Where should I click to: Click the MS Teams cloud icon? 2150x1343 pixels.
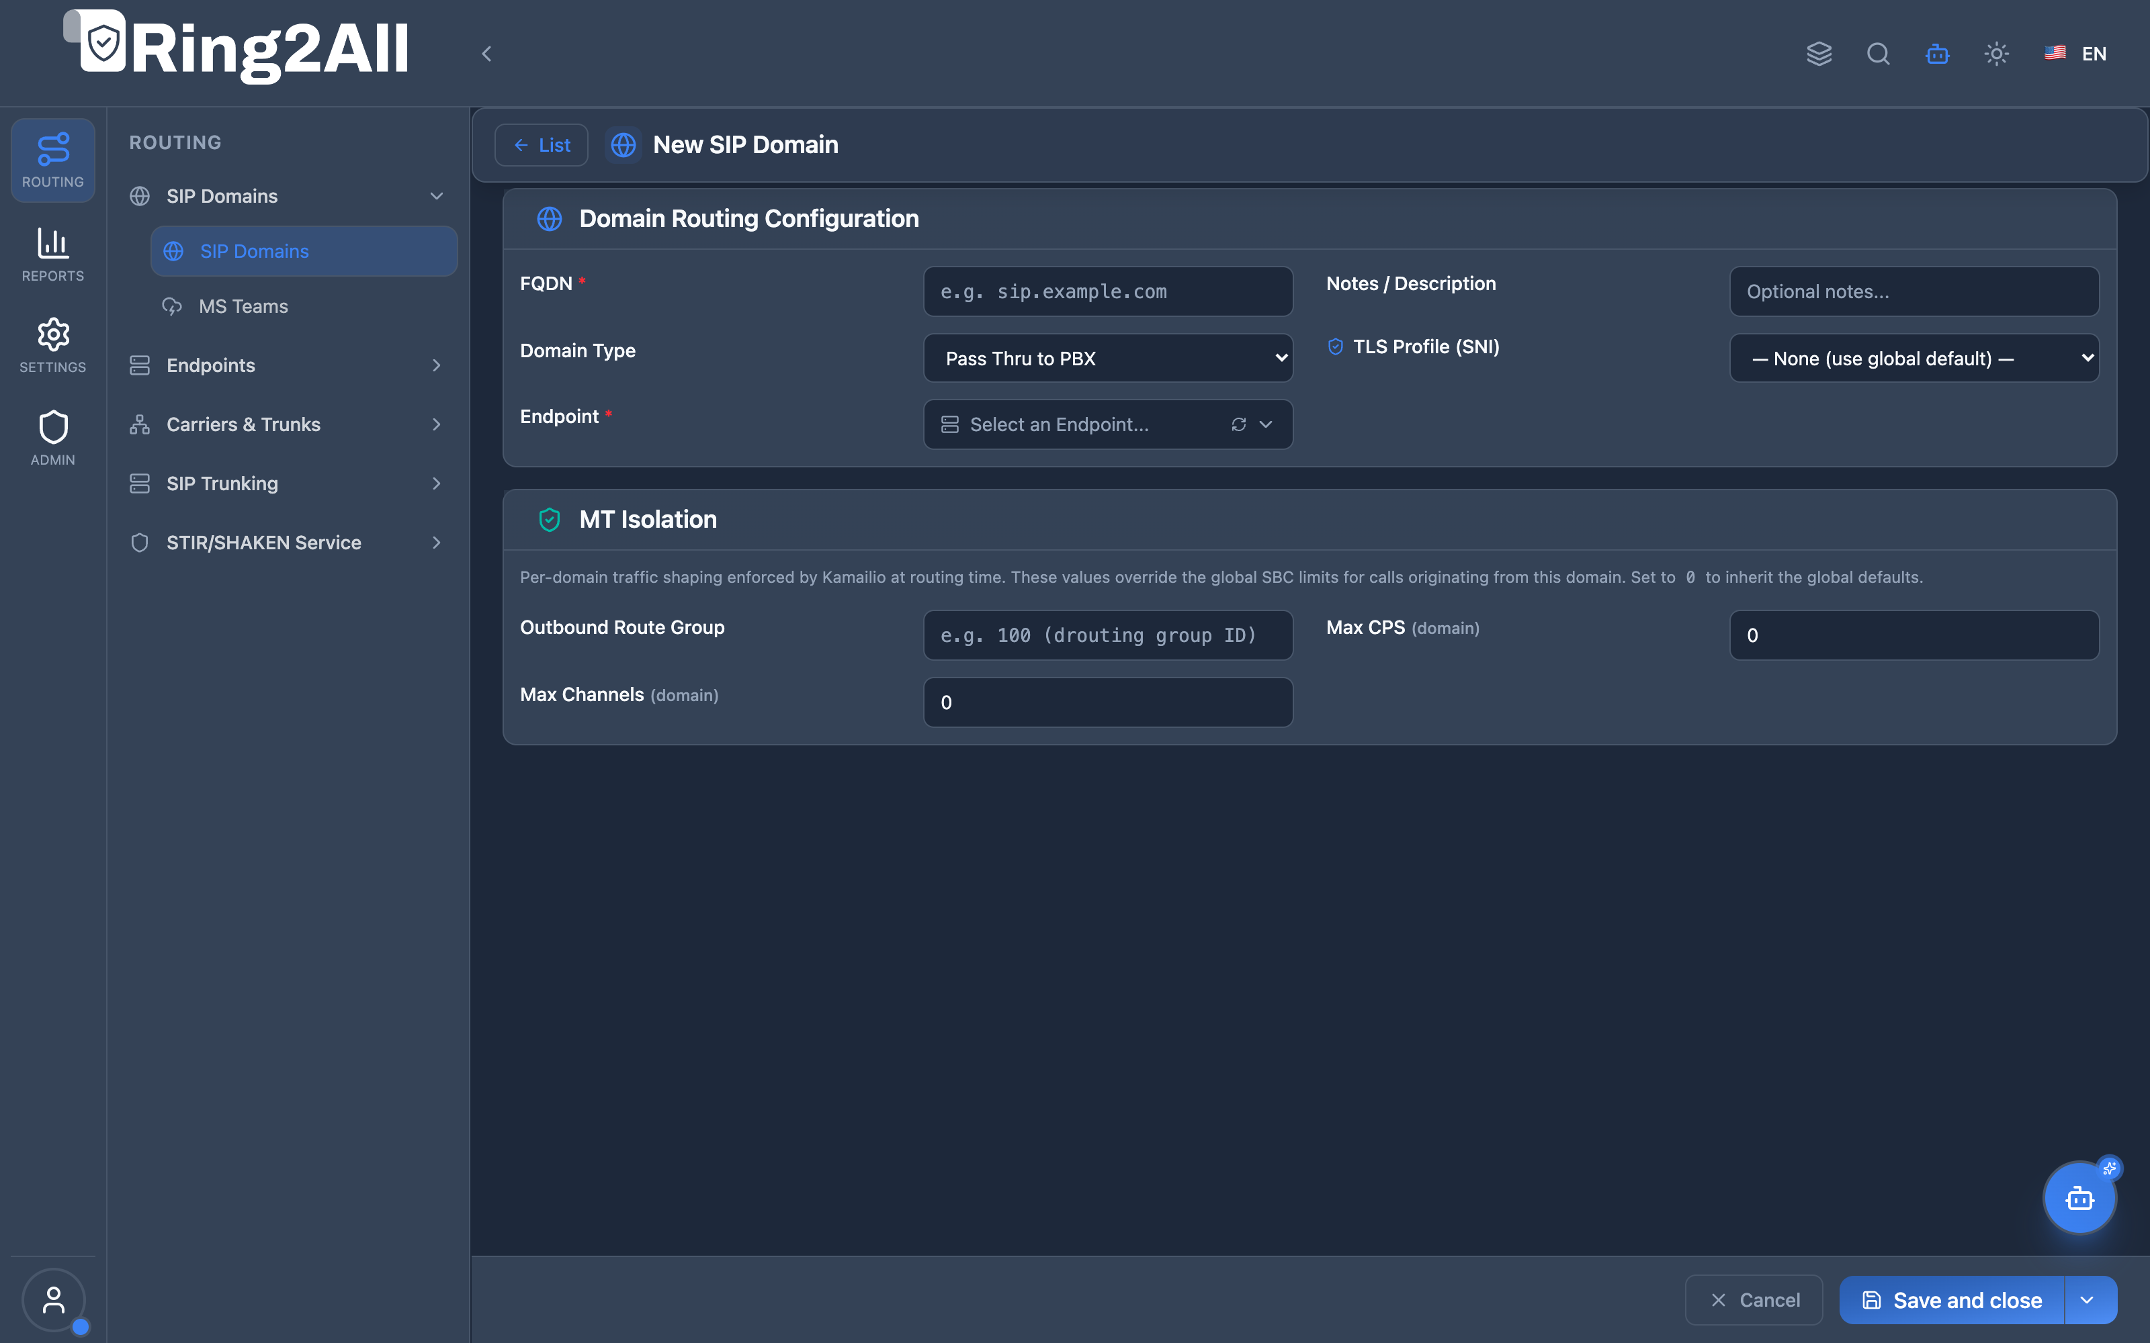click(x=171, y=306)
